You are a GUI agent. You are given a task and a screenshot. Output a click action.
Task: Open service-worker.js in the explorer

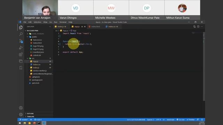click(40, 71)
